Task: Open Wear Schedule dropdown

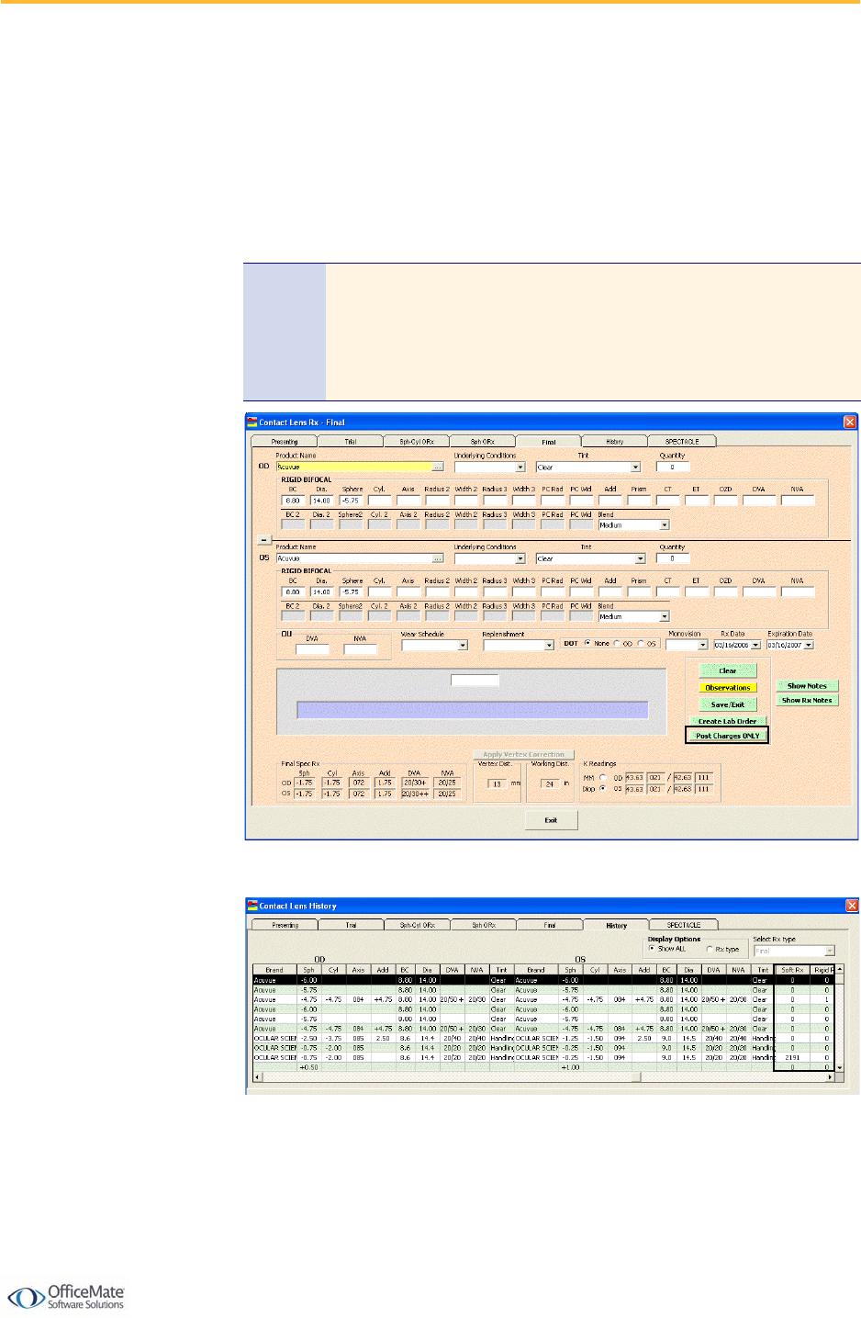Action: click(463, 646)
